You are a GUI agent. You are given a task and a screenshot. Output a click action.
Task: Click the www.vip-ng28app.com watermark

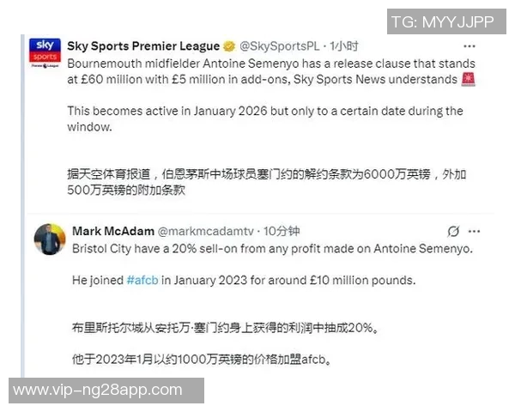(106, 391)
